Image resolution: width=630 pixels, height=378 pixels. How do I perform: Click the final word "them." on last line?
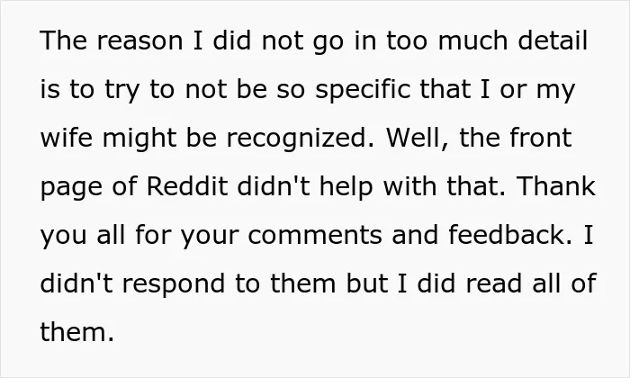click(77, 332)
